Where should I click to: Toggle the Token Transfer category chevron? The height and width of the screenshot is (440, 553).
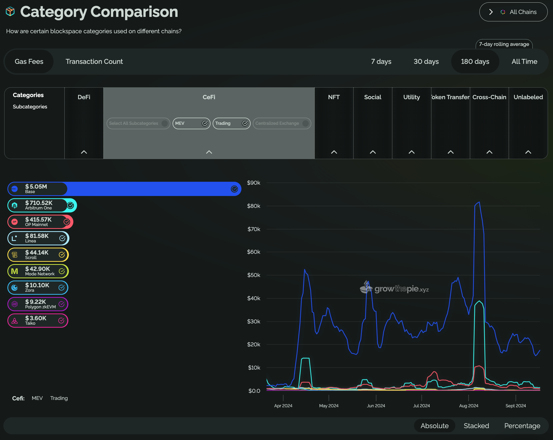(451, 152)
